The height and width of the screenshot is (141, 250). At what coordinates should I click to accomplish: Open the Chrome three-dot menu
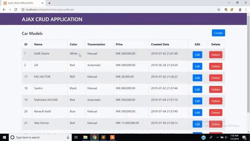point(246,9)
